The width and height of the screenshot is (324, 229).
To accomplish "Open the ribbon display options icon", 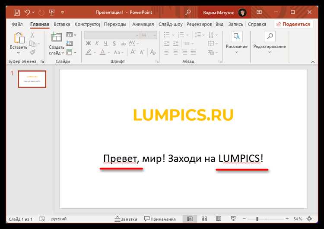I will (259, 12).
